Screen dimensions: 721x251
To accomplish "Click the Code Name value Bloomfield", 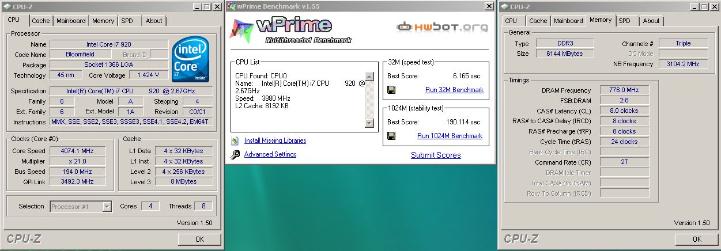I will [x=80, y=55].
